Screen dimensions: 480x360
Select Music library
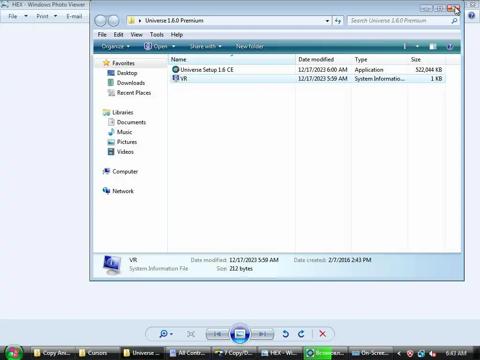pyautogui.click(x=125, y=132)
